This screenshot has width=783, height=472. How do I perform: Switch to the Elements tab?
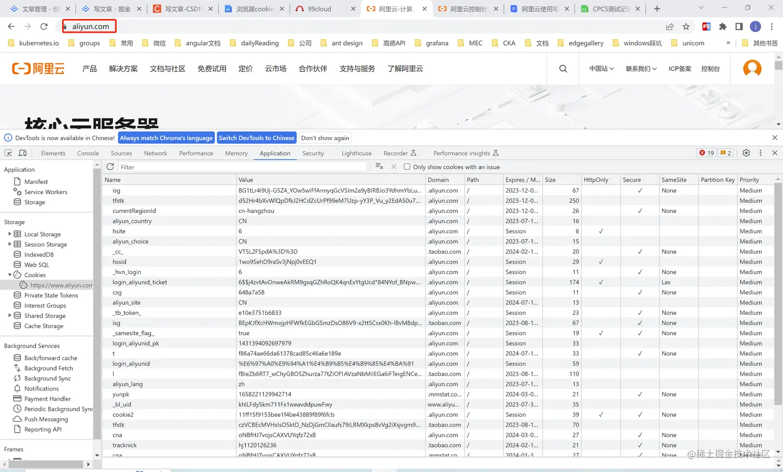click(x=53, y=153)
